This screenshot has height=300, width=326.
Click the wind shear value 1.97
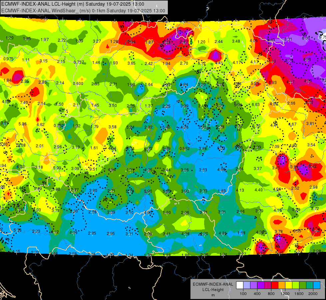(x=45, y=39)
